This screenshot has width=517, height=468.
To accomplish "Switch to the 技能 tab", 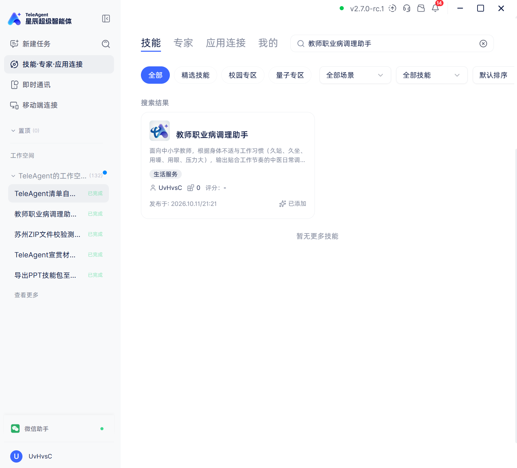I will click(151, 43).
